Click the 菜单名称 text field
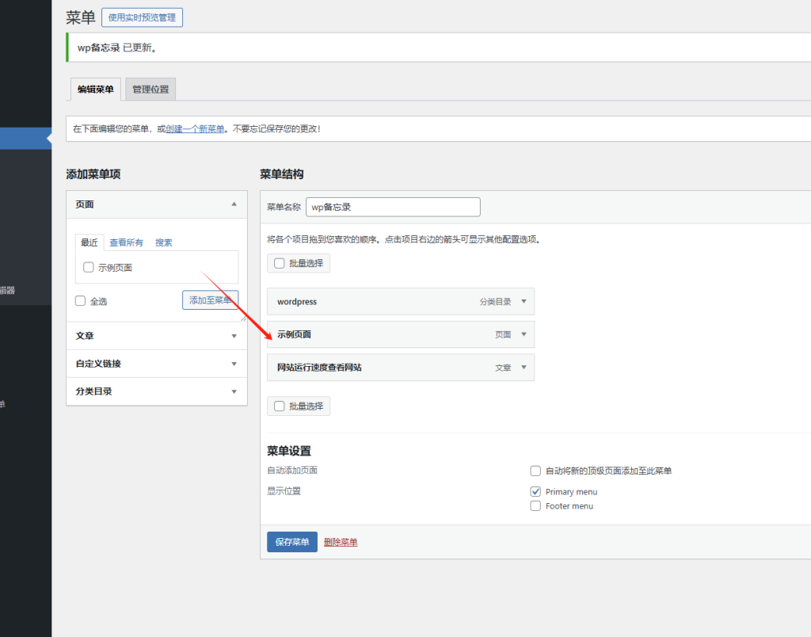The width and height of the screenshot is (811, 637). tap(393, 207)
